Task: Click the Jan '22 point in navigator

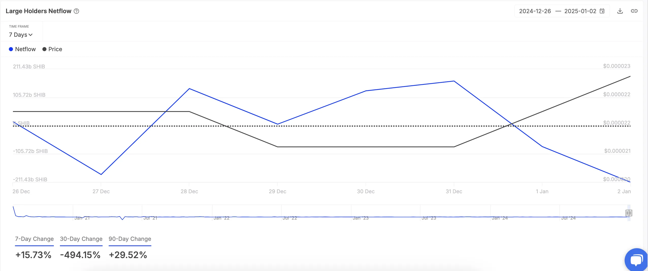Action: (x=221, y=218)
